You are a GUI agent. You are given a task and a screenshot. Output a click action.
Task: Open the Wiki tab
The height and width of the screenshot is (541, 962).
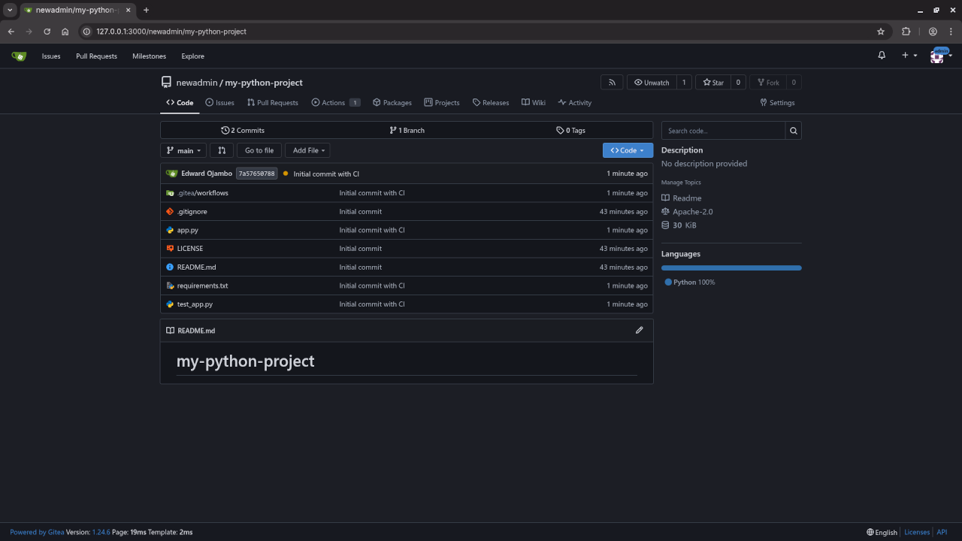coord(534,103)
